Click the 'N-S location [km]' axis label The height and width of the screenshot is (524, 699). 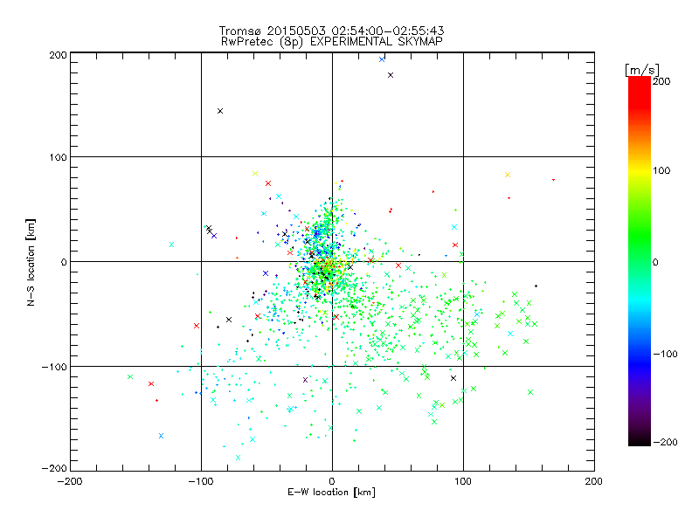(31, 262)
